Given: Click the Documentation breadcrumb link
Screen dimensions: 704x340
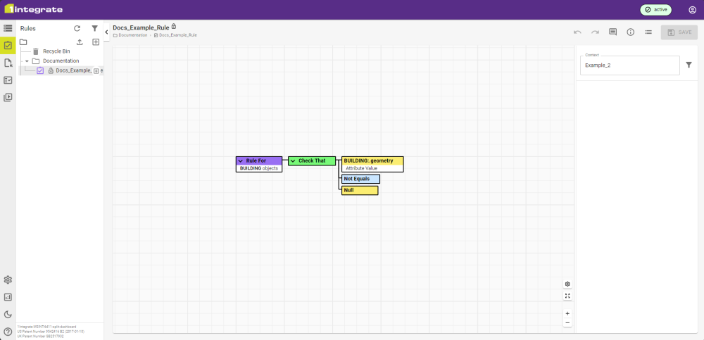Looking at the screenshot, I should point(132,35).
